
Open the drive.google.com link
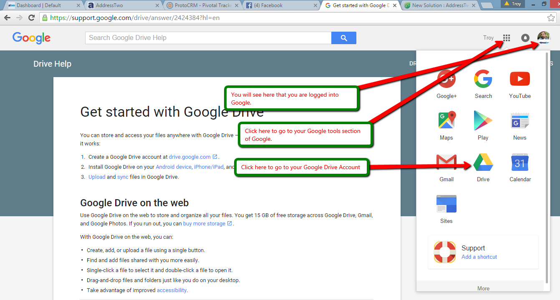pos(193,157)
